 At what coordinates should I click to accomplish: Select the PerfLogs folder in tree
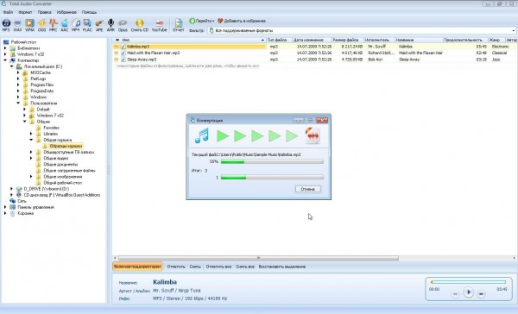click(38, 78)
